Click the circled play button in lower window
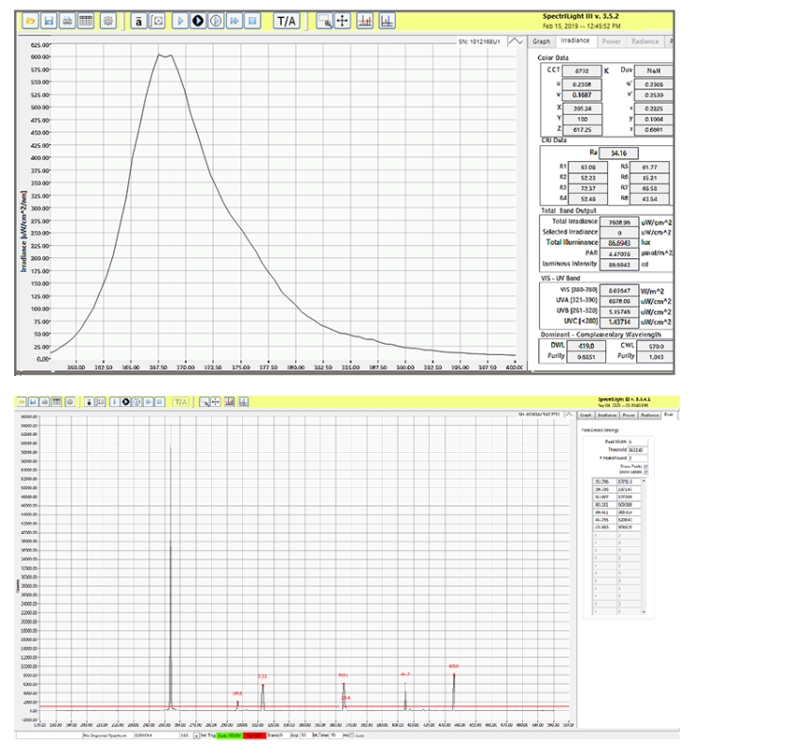The width and height of the screenshot is (786, 745). 137,402
